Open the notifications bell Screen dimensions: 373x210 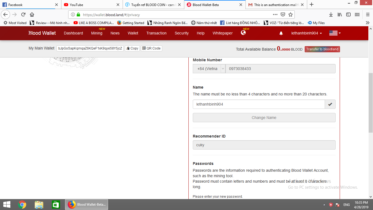[281, 33]
